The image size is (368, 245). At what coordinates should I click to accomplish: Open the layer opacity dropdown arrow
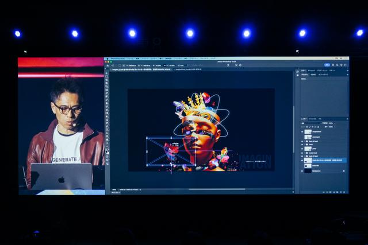tap(335, 123)
